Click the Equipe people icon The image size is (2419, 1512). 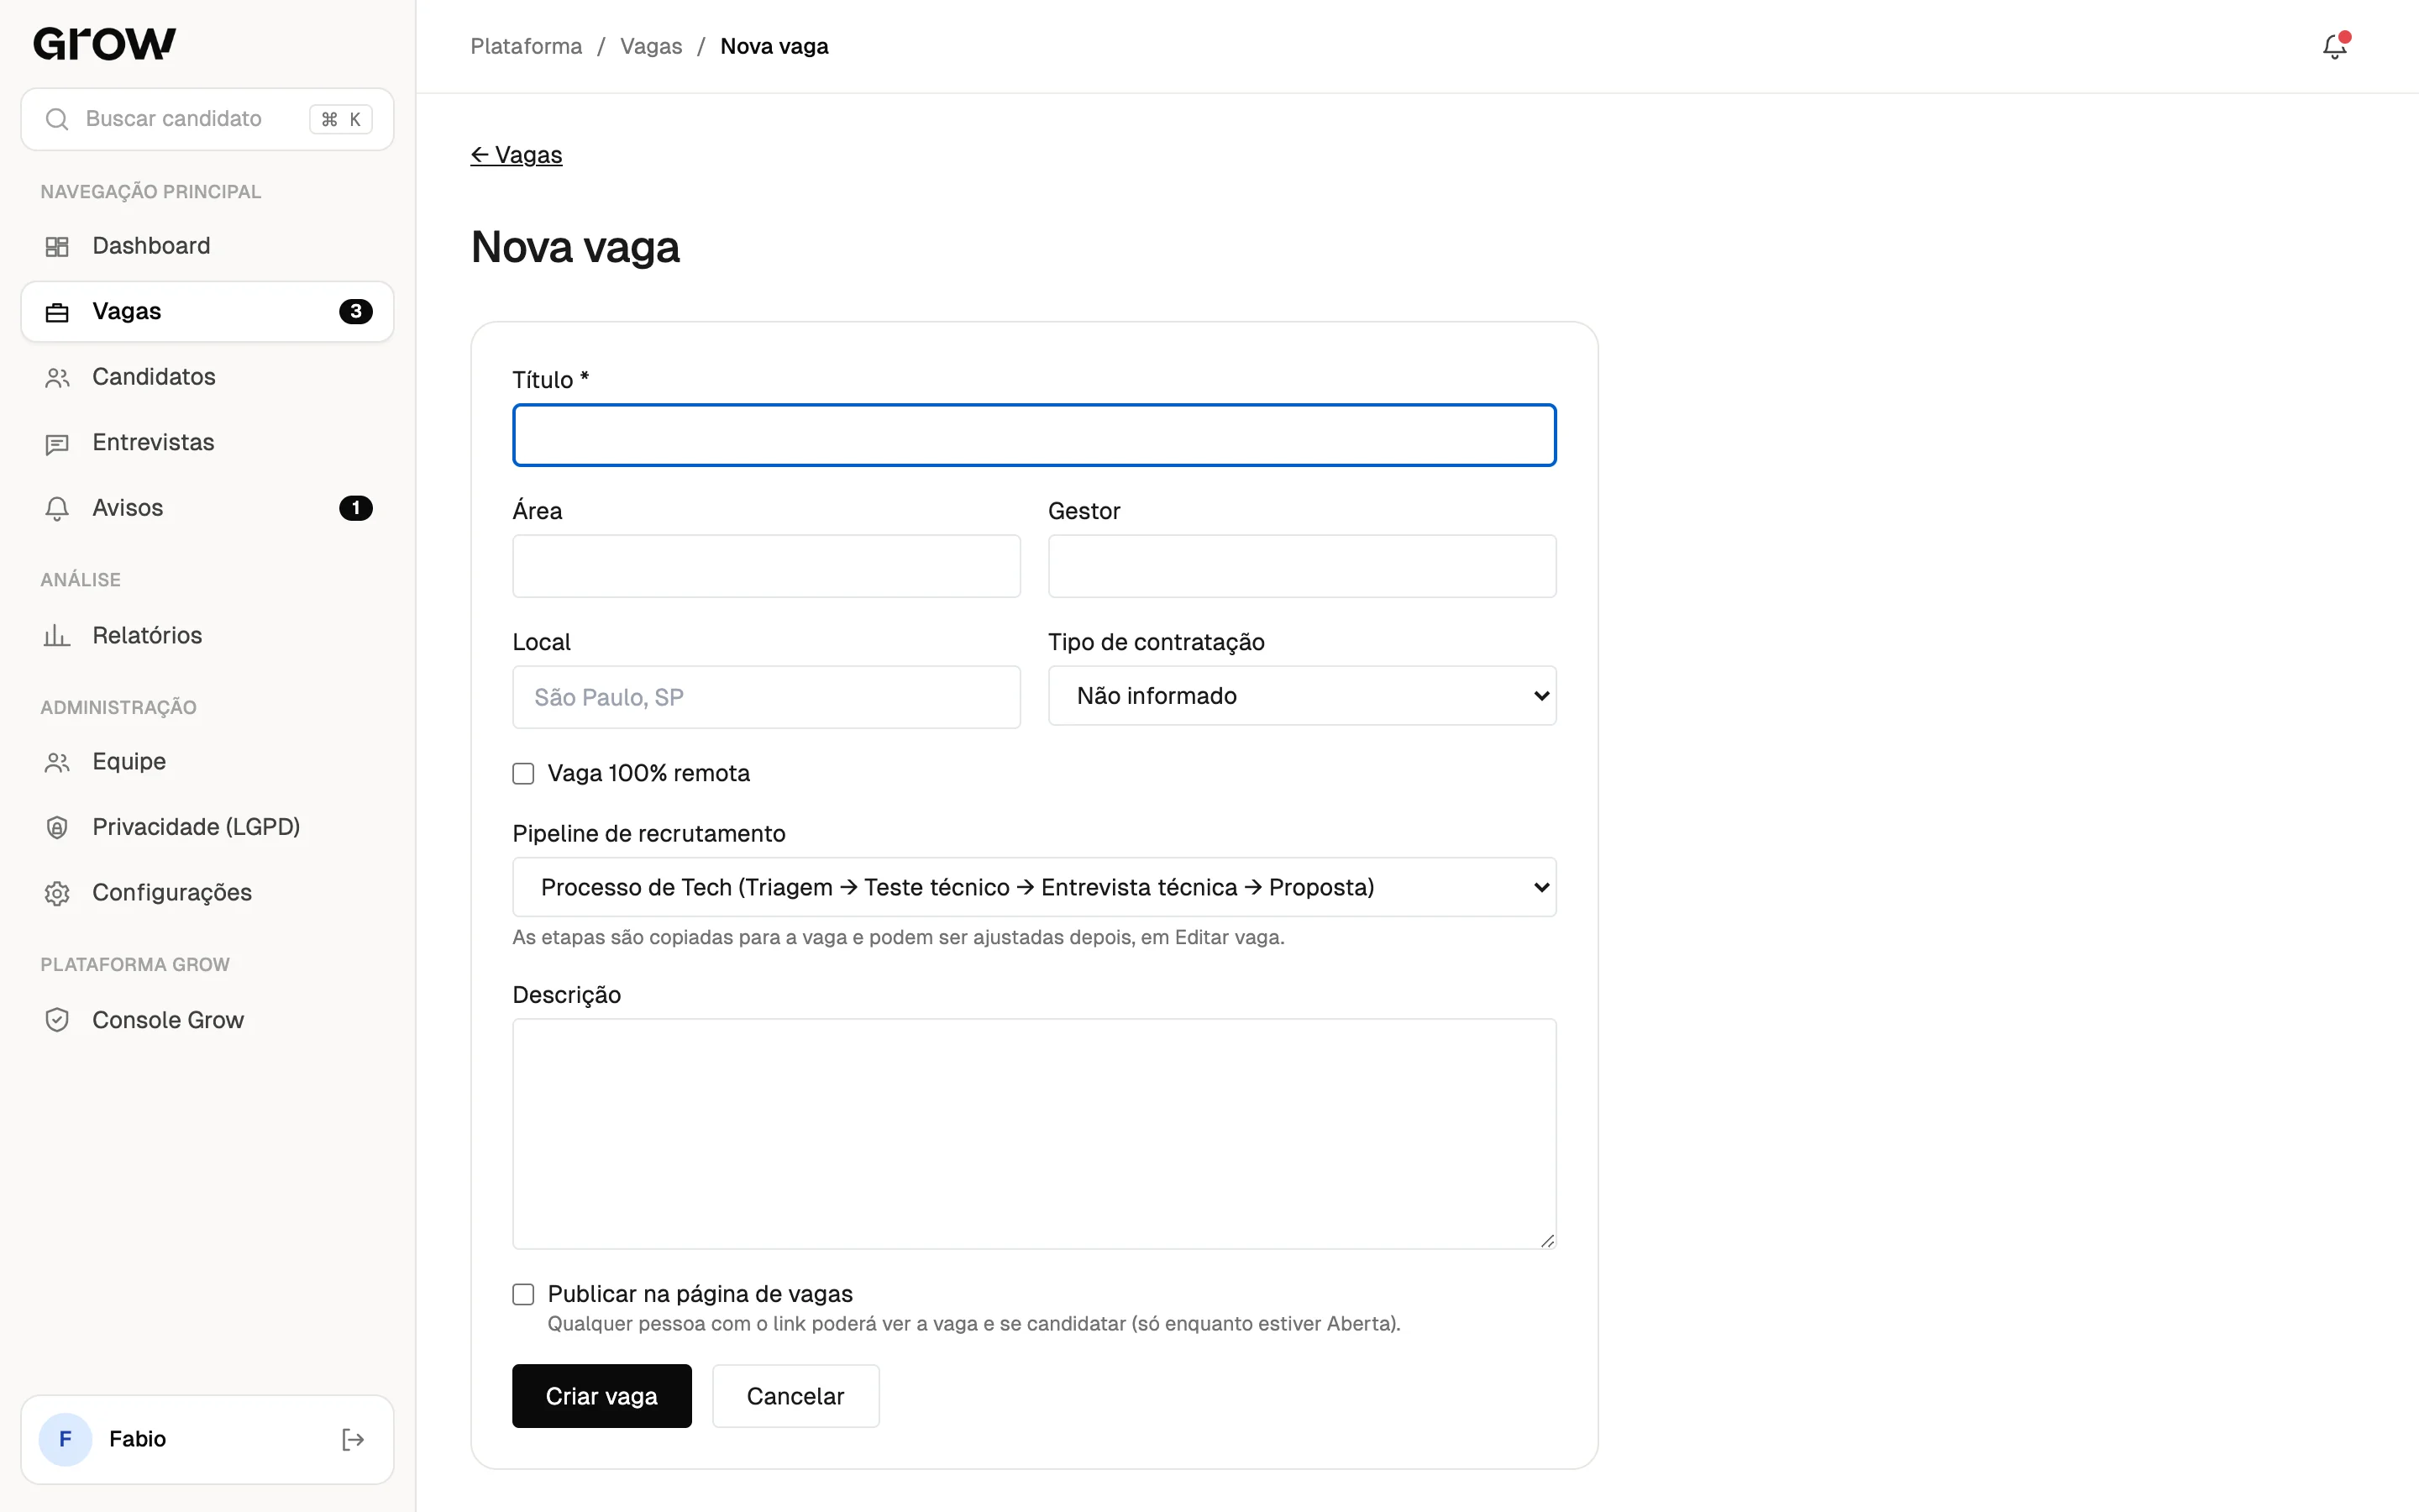coord(57,762)
